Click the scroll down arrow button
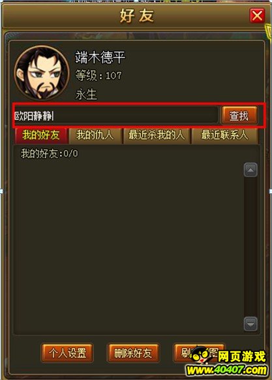 [250, 324]
